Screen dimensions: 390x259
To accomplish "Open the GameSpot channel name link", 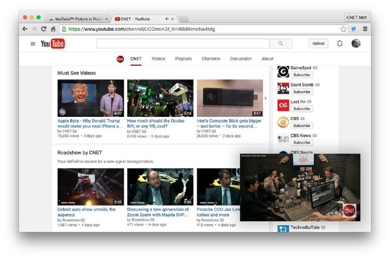I will pyautogui.click(x=301, y=68).
